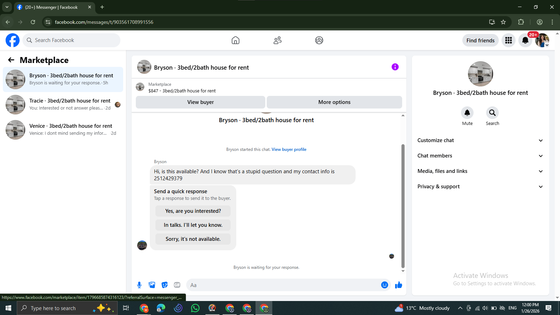
Task: Click the 13°C Mostly cloudy weather widget
Action: point(422,308)
